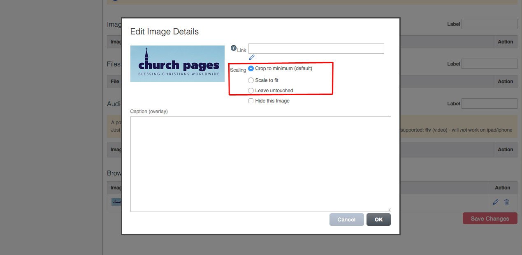The height and width of the screenshot is (255, 522).
Task: Click the info icon beside Link
Action: point(234,48)
